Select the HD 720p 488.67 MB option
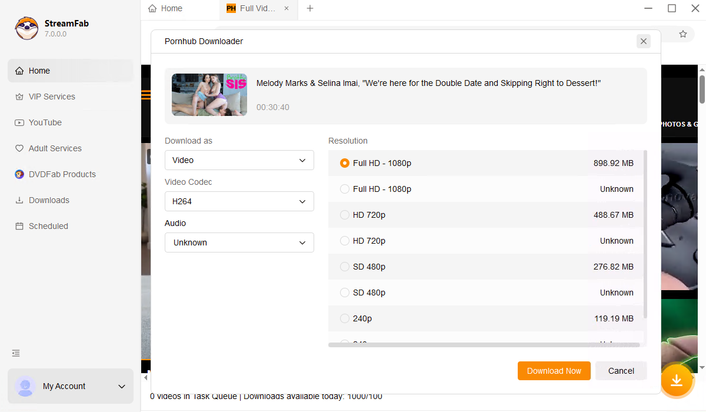Screen dimensions: 706x412 click(345, 215)
